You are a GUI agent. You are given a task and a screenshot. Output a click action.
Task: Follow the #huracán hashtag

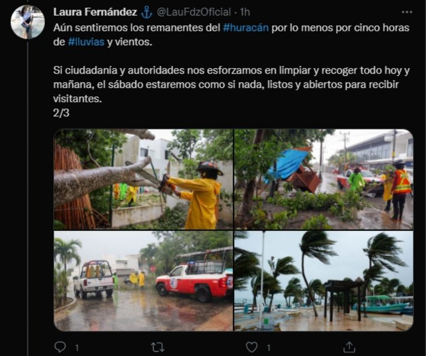coord(246,28)
